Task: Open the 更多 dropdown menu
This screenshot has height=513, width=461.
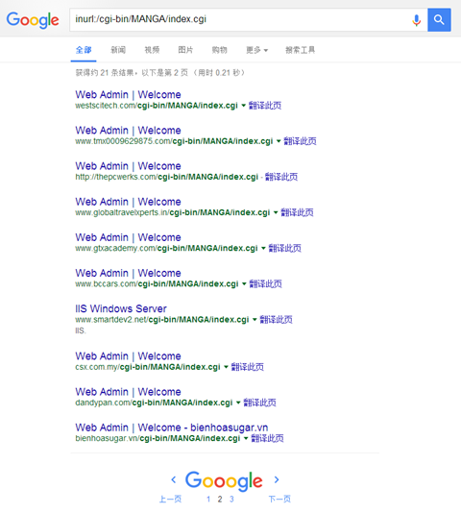Action: pyautogui.click(x=256, y=50)
